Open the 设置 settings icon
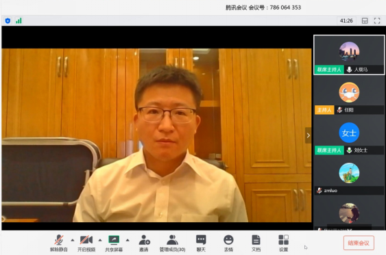This screenshot has width=386, height=255. click(x=283, y=243)
